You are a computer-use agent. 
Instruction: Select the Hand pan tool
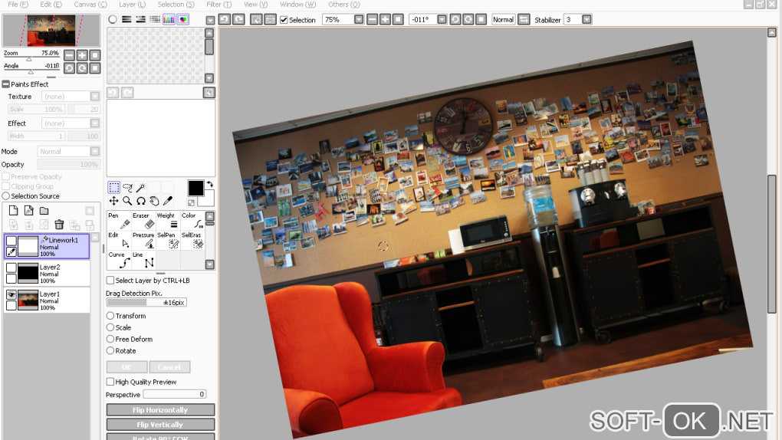[155, 201]
